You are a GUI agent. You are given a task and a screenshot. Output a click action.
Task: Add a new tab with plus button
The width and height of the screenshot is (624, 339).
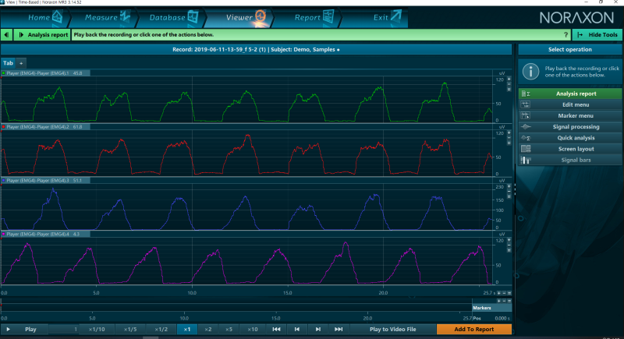[21, 63]
